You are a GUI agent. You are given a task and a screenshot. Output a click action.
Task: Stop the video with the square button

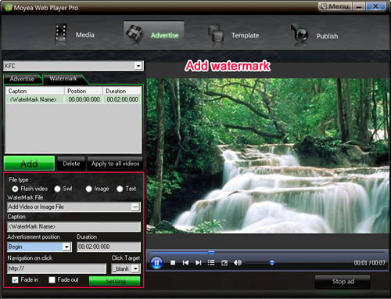click(x=173, y=262)
